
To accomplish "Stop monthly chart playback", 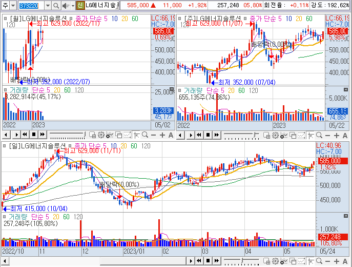I will (34, 135).
